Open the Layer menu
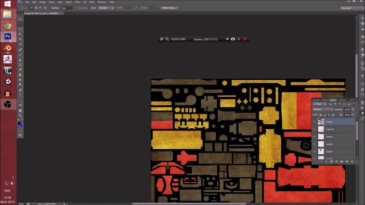This screenshot has height=205, width=365. pyautogui.click(x=51, y=2)
